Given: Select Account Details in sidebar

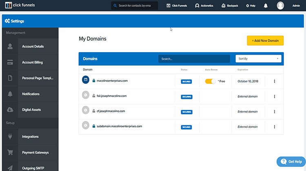Looking at the screenshot, I should 33,46.
